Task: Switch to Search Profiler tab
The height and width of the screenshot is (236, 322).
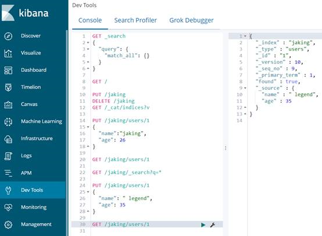Action: point(135,20)
